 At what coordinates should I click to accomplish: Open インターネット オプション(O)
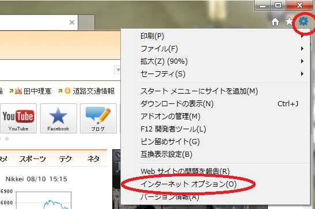(223, 184)
